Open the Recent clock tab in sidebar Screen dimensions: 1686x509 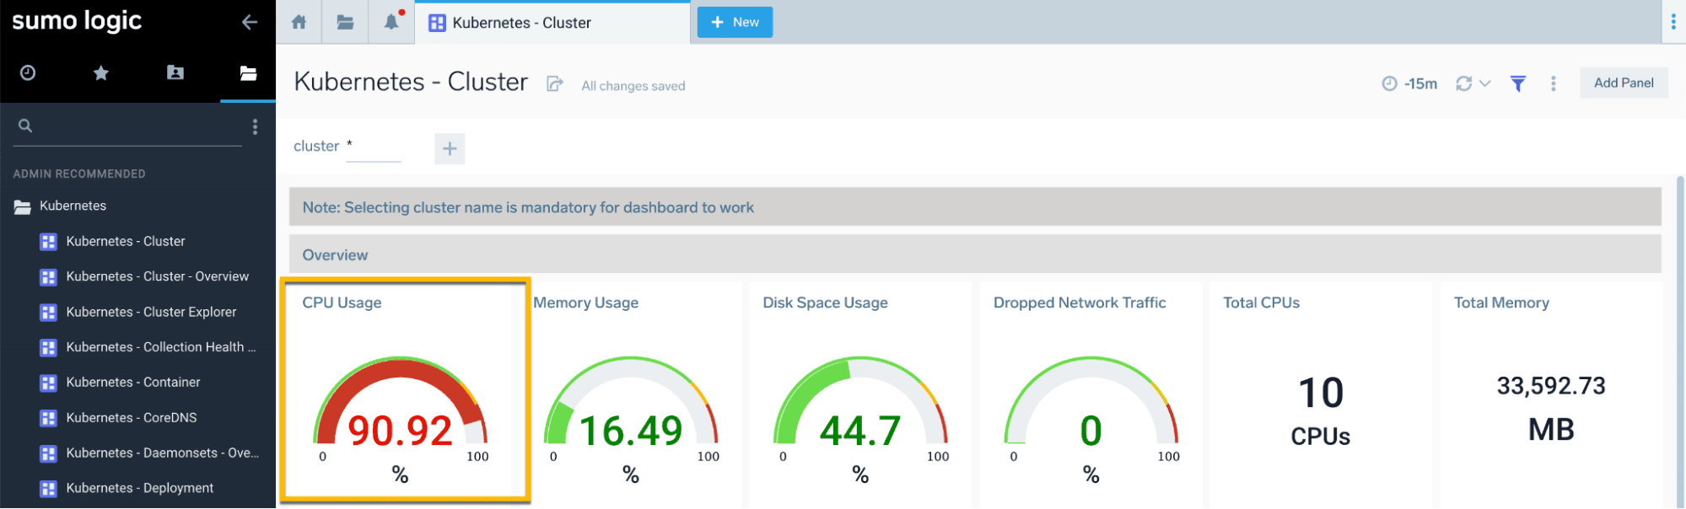tap(28, 73)
